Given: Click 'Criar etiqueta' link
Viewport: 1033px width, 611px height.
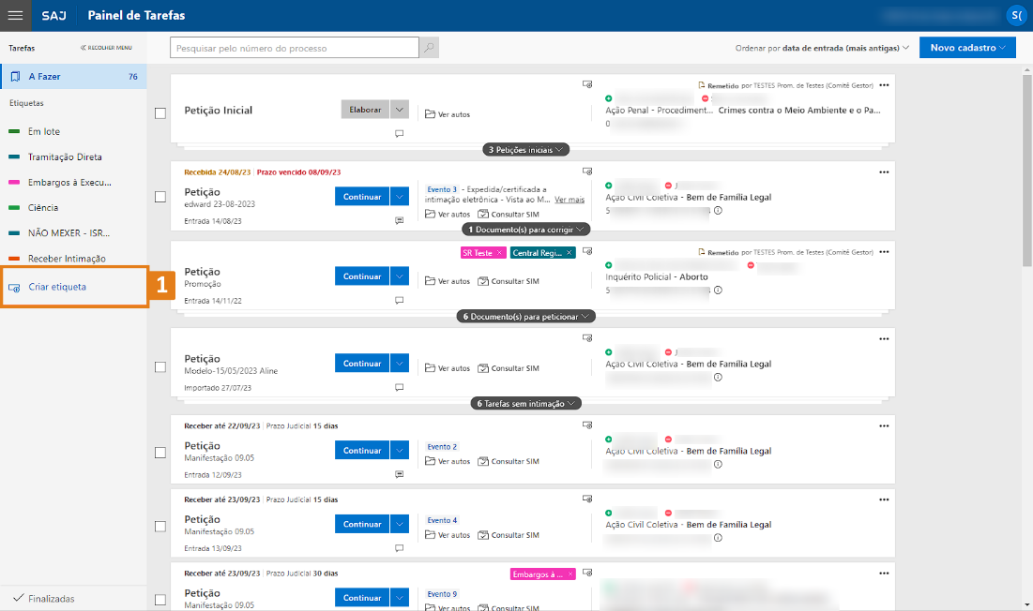Looking at the screenshot, I should [x=57, y=287].
